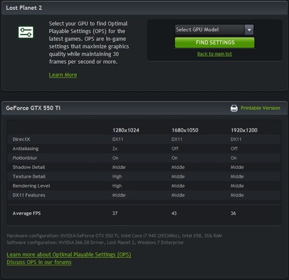Click the Motionblur row label
The width and height of the screenshot is (289, 280).
(25, 158)
